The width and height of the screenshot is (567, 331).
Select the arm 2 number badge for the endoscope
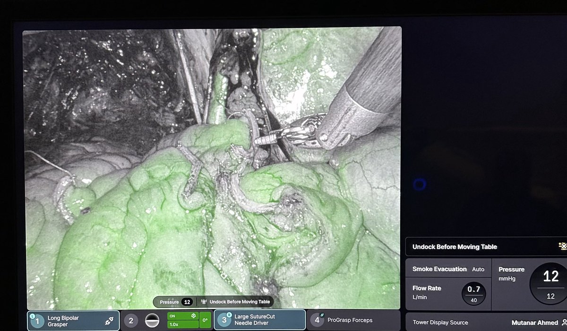(x=131, y=321)
